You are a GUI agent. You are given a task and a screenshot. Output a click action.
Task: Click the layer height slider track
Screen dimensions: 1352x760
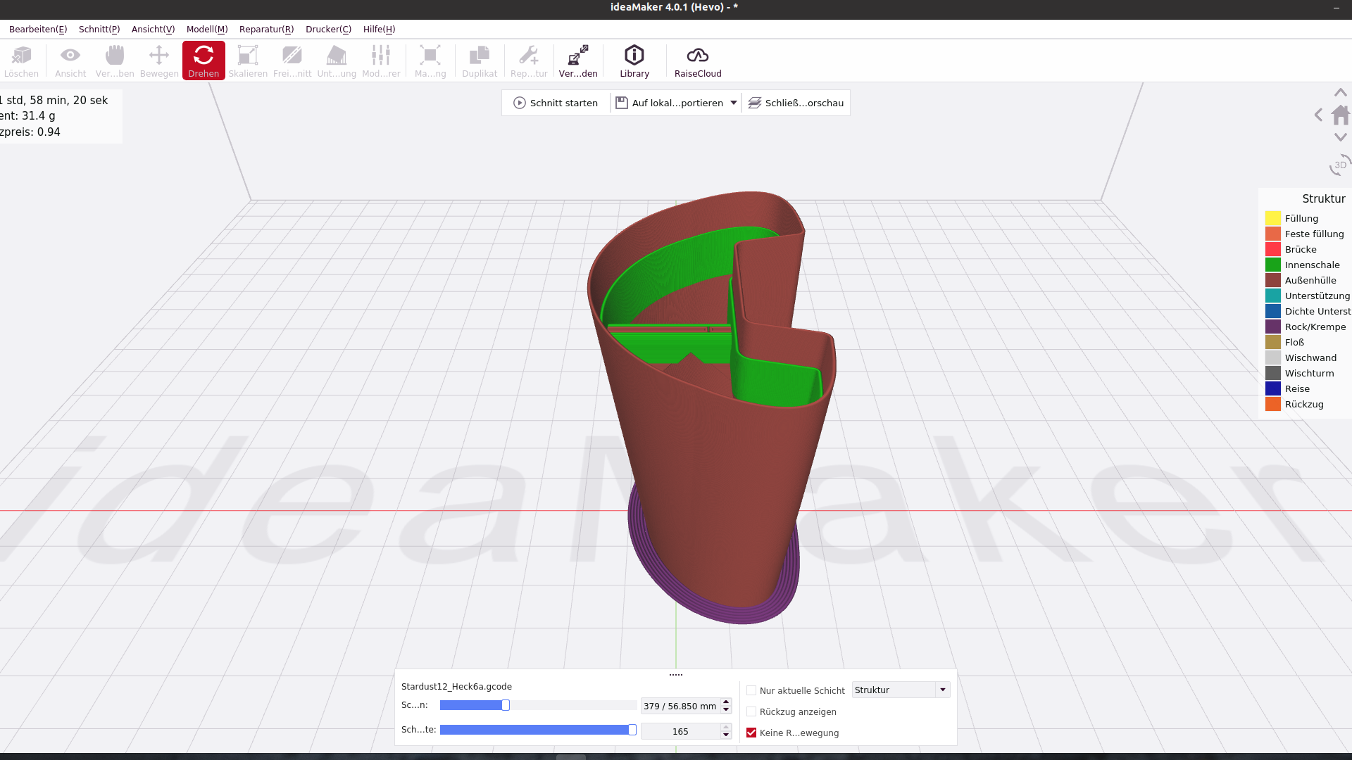click(570, 705)
